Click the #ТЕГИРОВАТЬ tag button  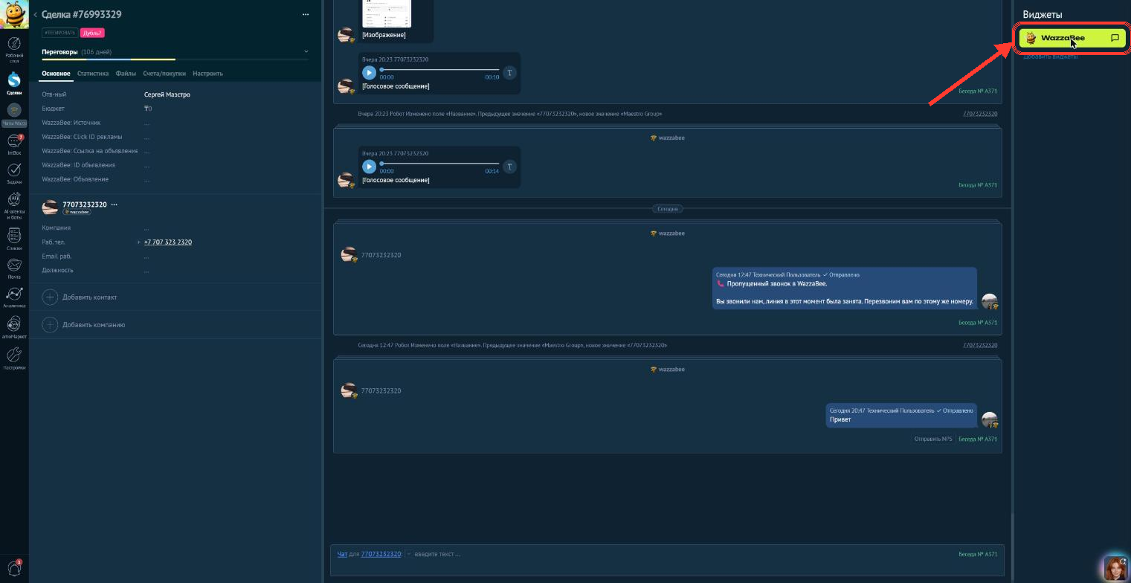59,33
